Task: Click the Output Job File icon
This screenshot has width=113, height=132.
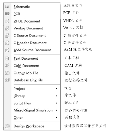Action: pyautogui.click(x=7, y=73)
